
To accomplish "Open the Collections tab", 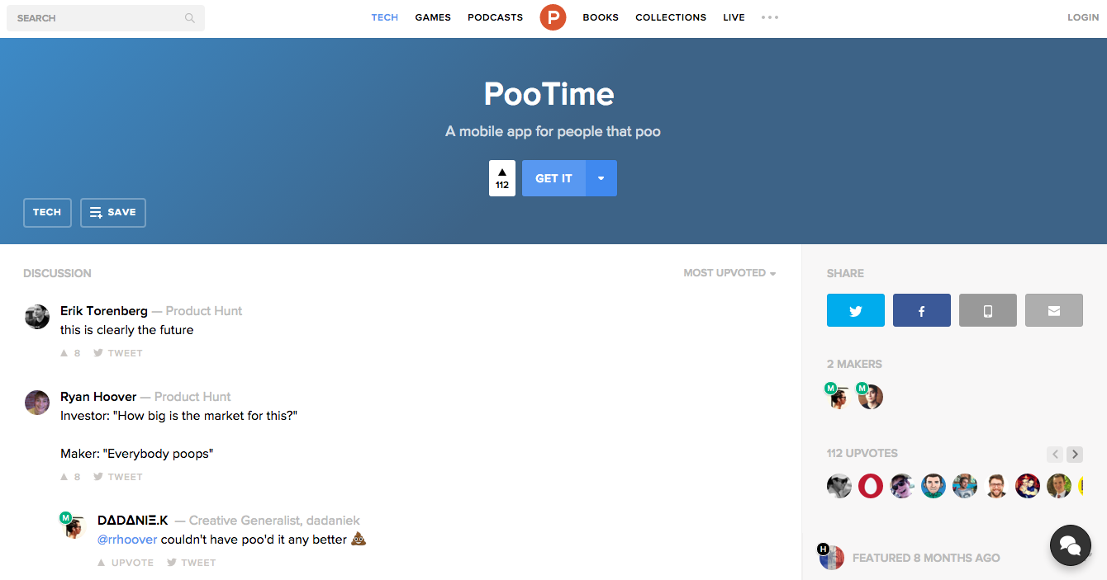I will tap(671, 17).
